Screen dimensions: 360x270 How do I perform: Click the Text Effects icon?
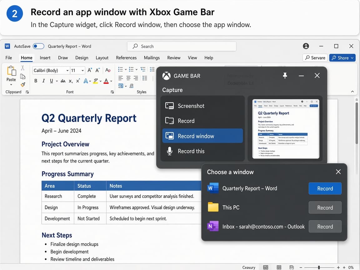point(86,81)
